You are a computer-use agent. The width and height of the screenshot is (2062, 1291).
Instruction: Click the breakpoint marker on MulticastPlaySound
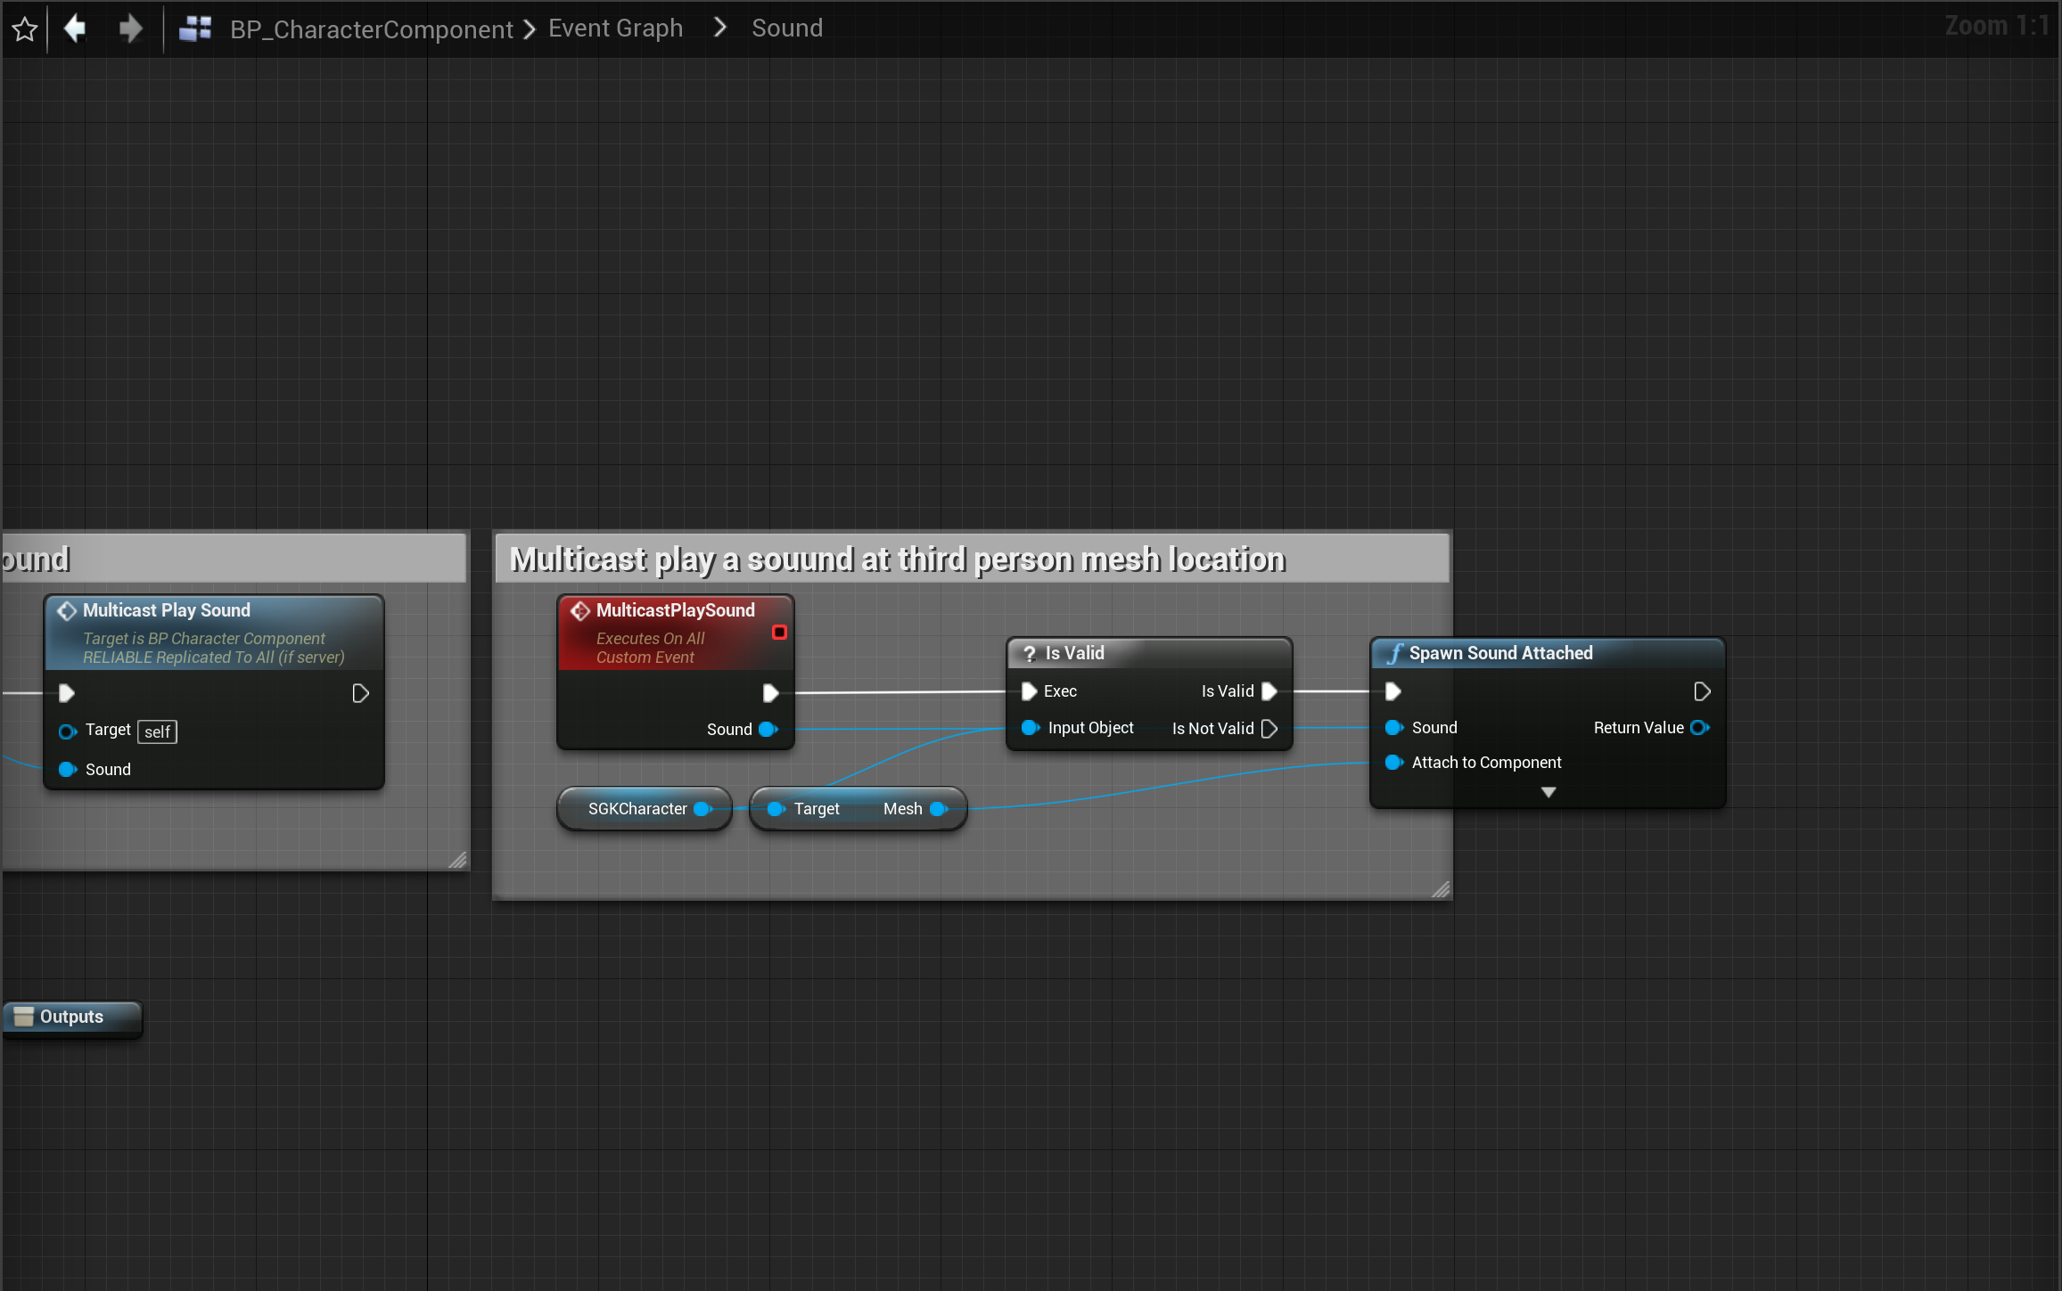(x=779, y=632)
